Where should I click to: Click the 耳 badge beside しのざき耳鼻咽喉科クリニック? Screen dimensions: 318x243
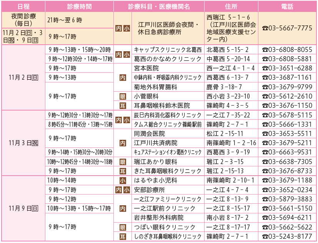coord(123,236)
